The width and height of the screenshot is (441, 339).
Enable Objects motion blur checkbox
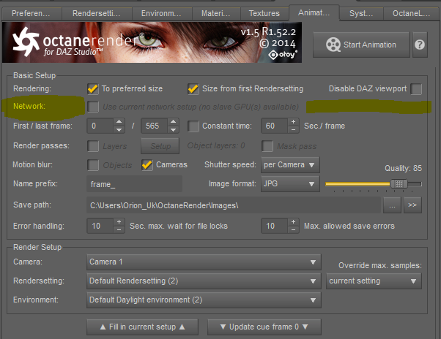point(93,165)
